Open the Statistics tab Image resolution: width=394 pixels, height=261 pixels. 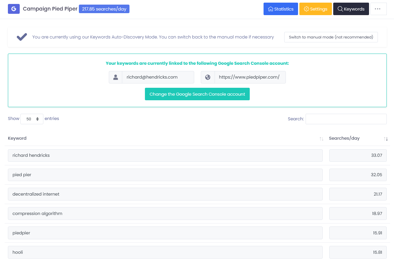(x=281, y=9)
